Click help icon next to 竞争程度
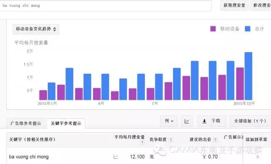This screenshot has width=271, height=164. (171, 140)
